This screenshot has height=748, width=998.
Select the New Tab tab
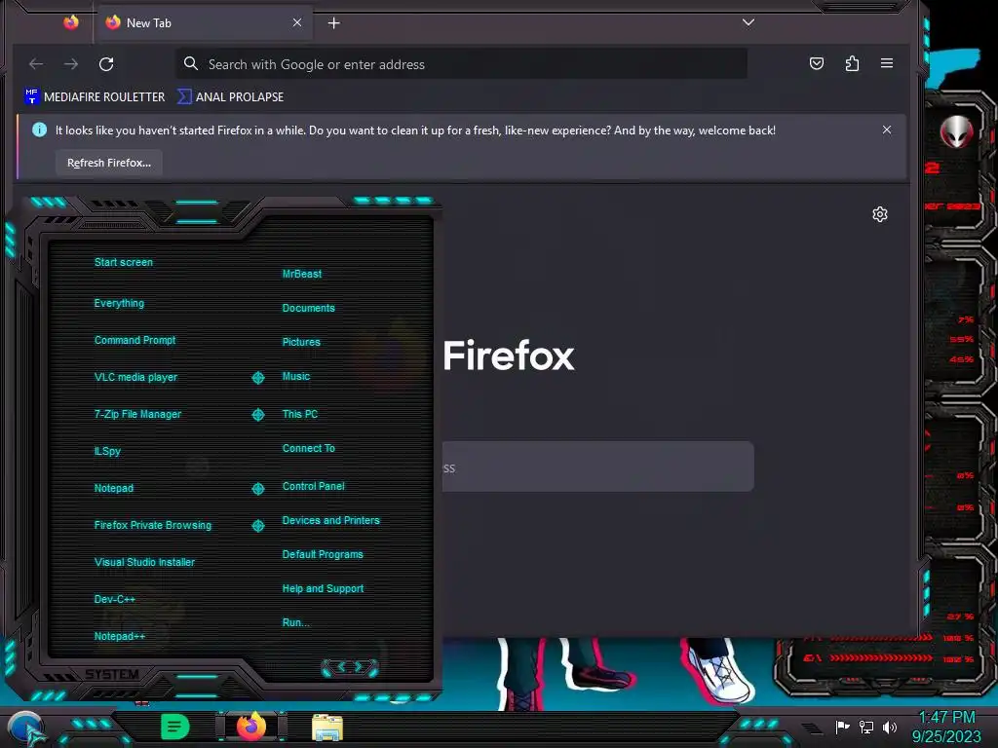pyautogui.click(x=204, y=23)
